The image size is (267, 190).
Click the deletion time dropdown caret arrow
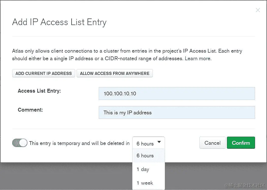tap(159, 142)
